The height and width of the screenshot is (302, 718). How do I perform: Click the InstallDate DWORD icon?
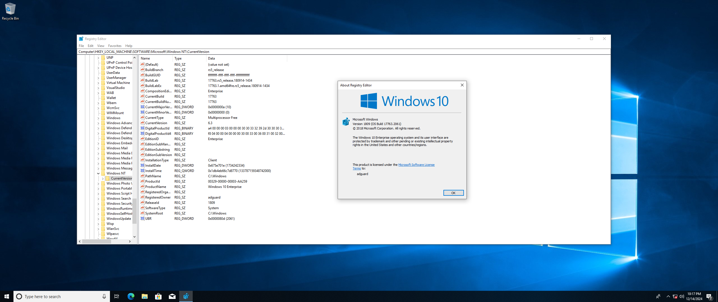[x=142, y=165]
